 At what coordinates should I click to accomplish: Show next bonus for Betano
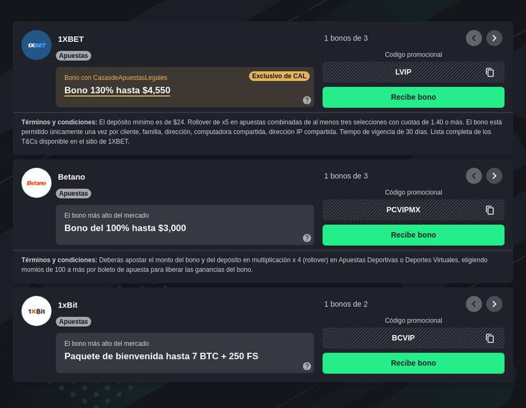click(x=494, y=175)
